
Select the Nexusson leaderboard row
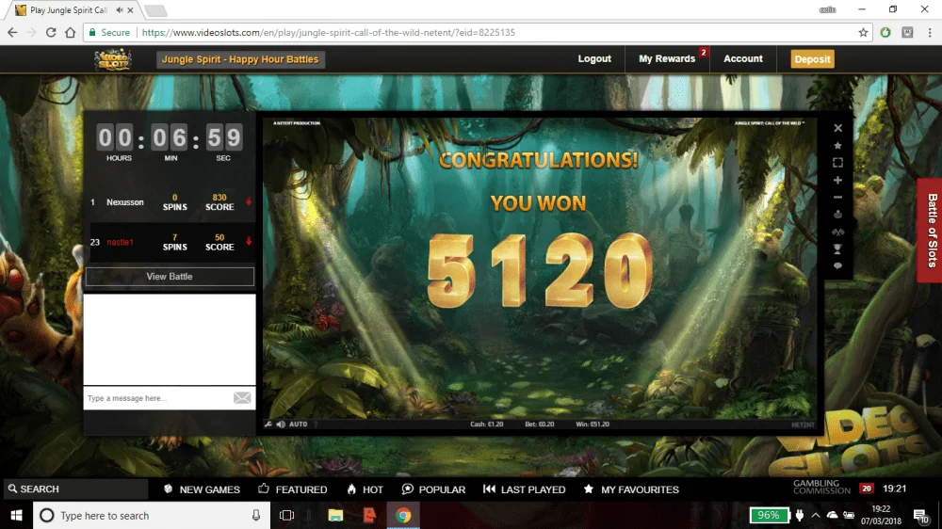pos(171,202)
